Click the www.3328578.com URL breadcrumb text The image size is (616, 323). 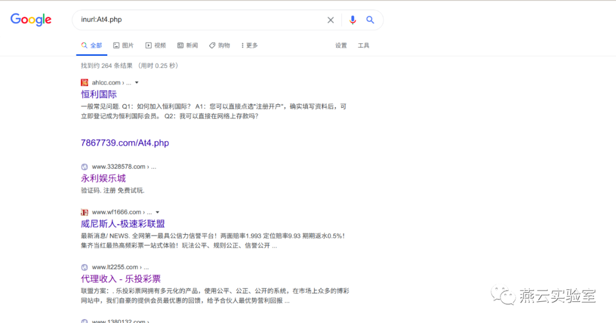(124, 167)
